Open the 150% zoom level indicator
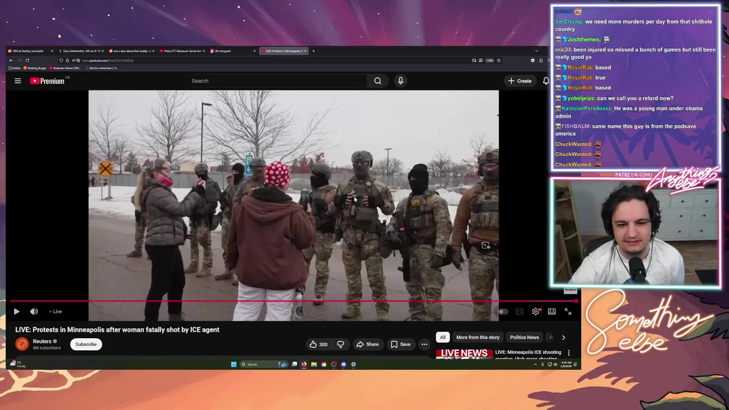729x410 pixels. pos(489,60)
